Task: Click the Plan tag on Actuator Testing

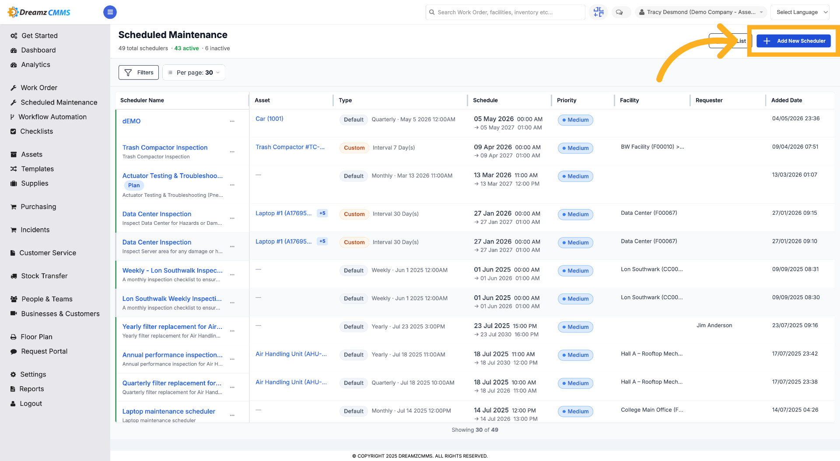Action: tap(134, 185)
